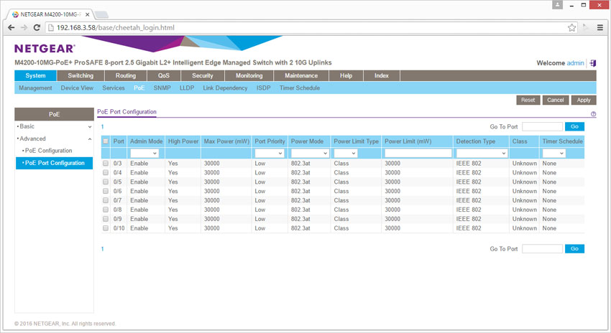The image size is (611, 333).
Task: Bookmark the page with the star icon
Action: 571,27
